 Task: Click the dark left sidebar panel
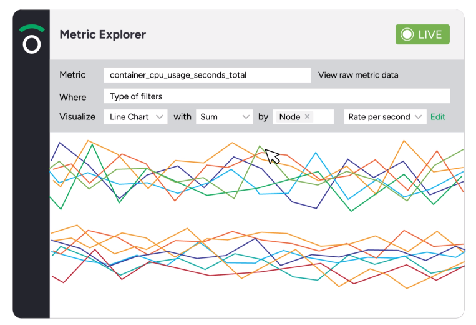(x=31, y=182)
